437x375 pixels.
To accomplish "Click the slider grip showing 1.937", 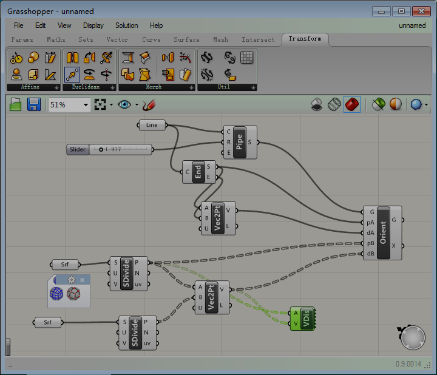I will point(101,150).
